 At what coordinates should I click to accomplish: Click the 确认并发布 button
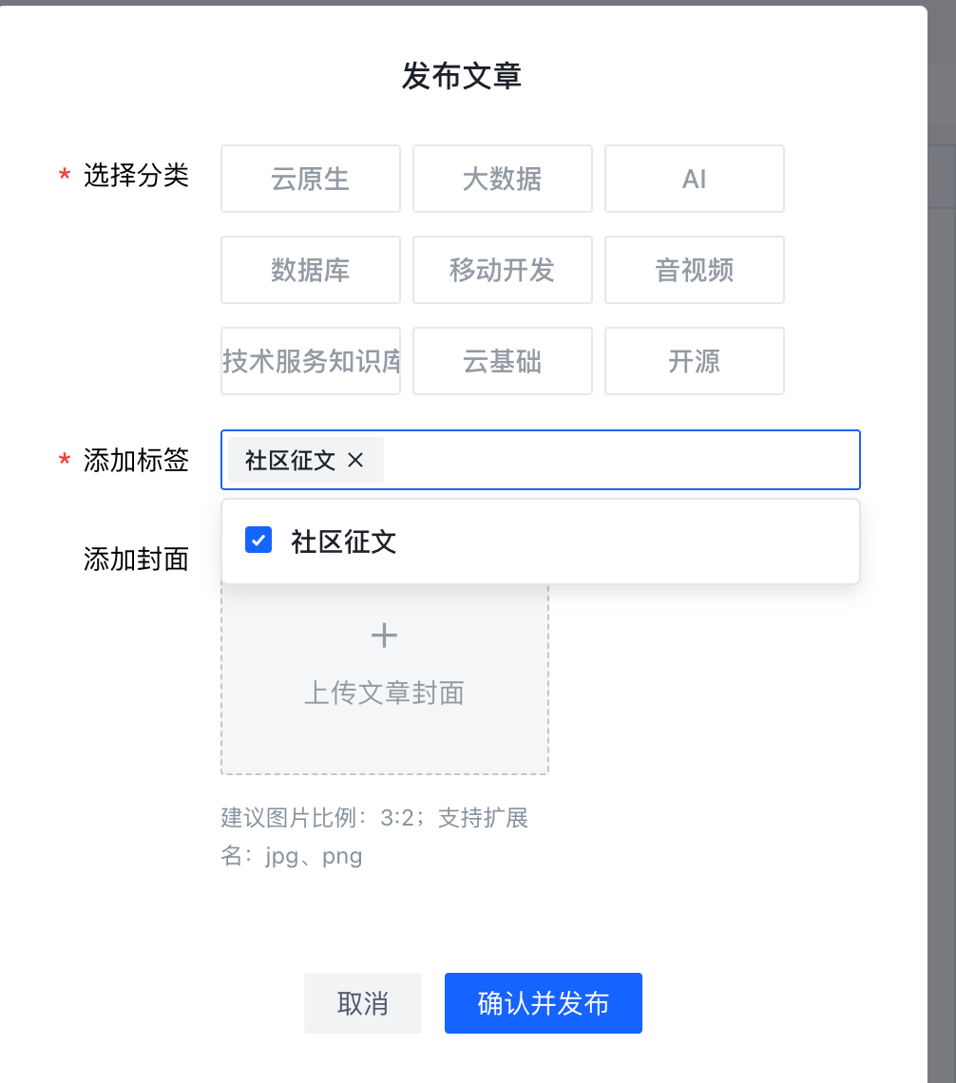[544, 1003]
